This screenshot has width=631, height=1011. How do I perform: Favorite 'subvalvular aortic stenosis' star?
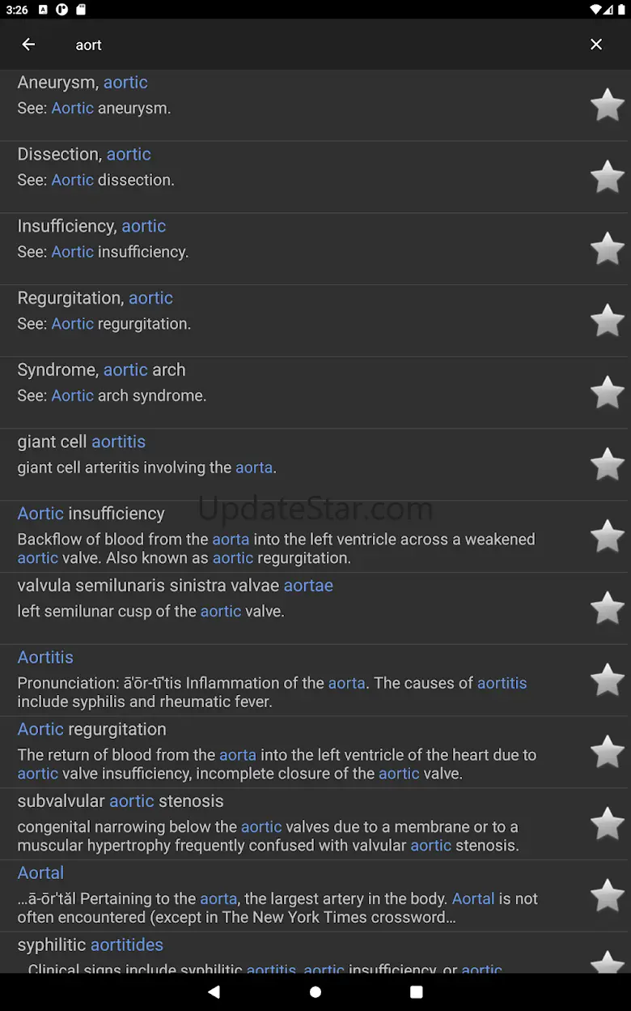(607, 823)
